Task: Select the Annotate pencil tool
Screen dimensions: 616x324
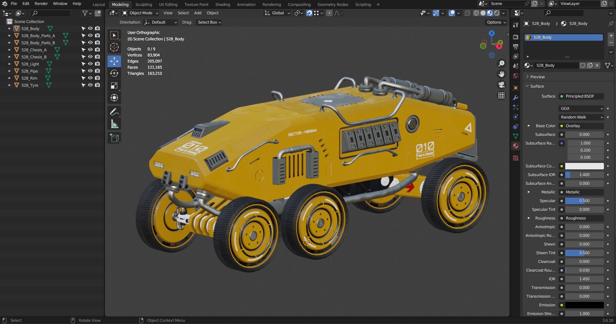Action: (114, 112)
